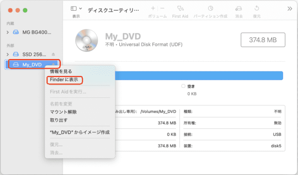Click the 空き legend swatch
Viewport: 298px width, 175px height.
(x=183, y=86)
